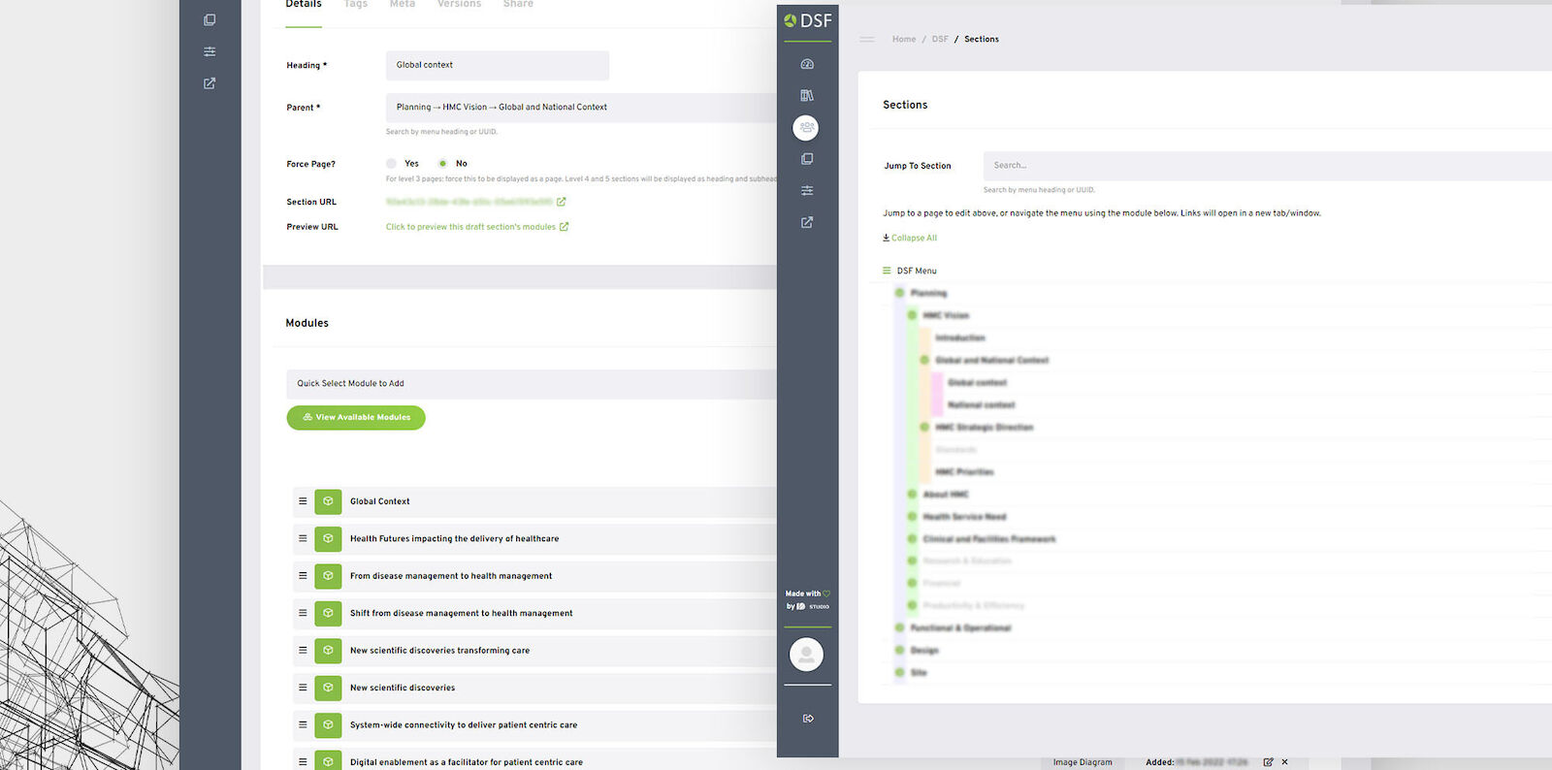The height and width of the screenshot is (770, 1552).
Task: Collapse the HMC Vision tree node
Action: pyautogui.click(x=912, y=315)
